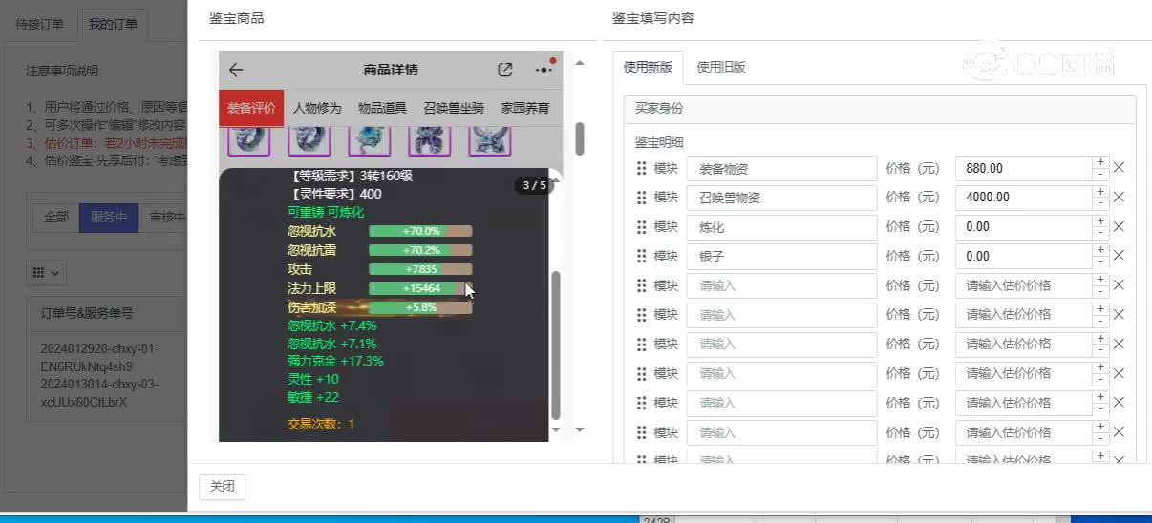The height and width of the screenshot is (523, 1152).
Task: Focus the 炼化 row's 0.00 price field
Action: [1024, 227]
